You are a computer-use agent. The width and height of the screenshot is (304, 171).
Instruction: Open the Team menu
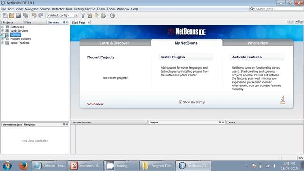tap(101, 9)
